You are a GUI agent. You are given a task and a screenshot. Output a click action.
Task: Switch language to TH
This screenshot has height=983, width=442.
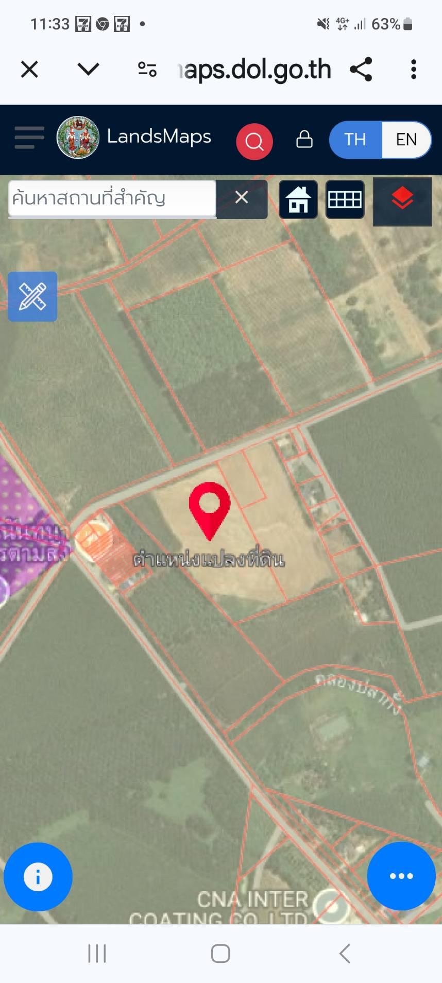pyautogui.click(x=355, y=140)
